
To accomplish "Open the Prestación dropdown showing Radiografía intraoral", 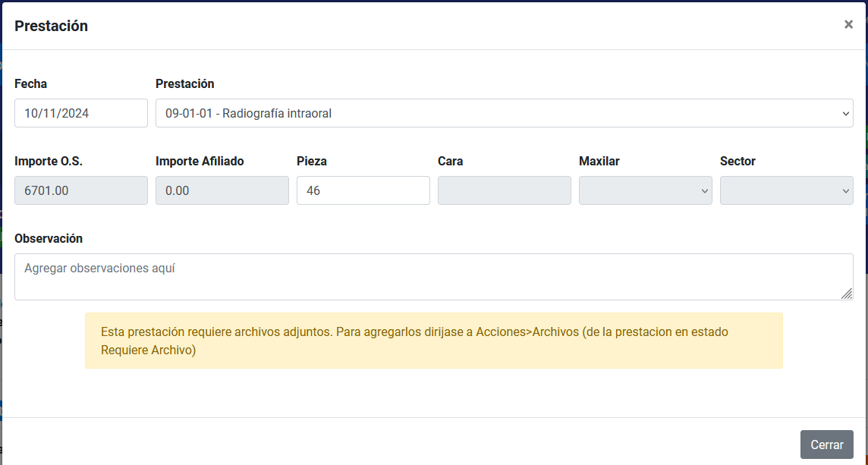I will (504, 113).
